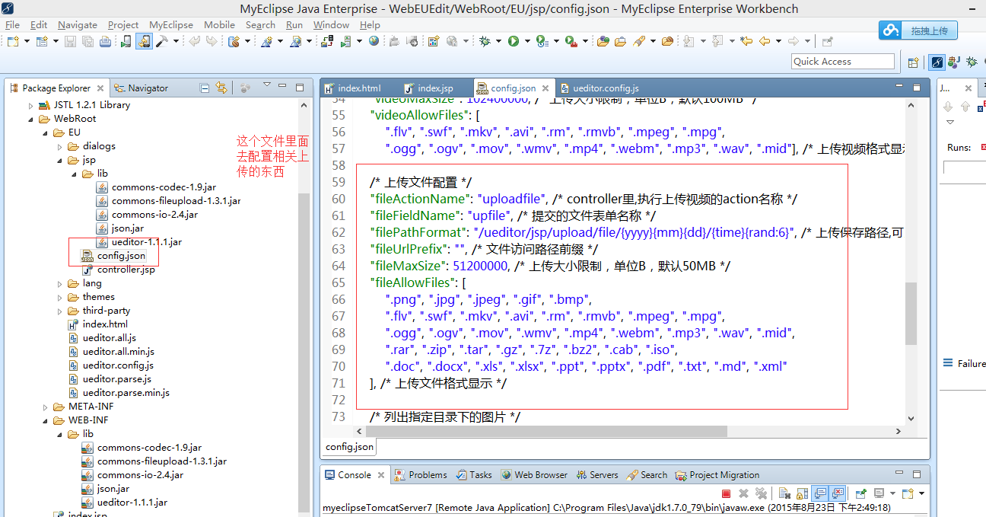Click the globe web browser toolbar icon

pos(373,41)
